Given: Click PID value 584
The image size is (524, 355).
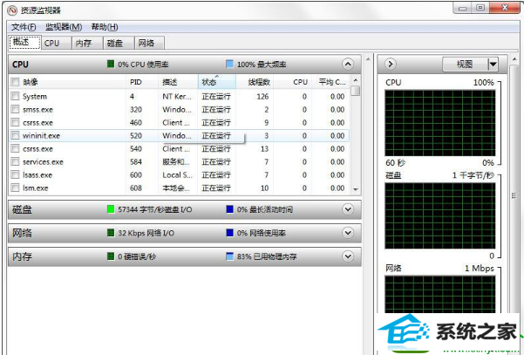Looking at the screenshot, I should click(136, 161).
